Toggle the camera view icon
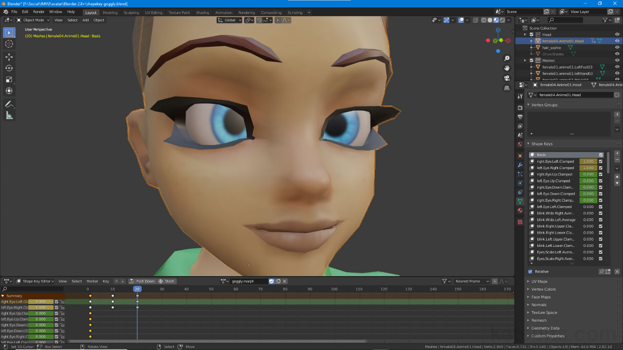Screen dimensions: 623x350 coord(507,78)
